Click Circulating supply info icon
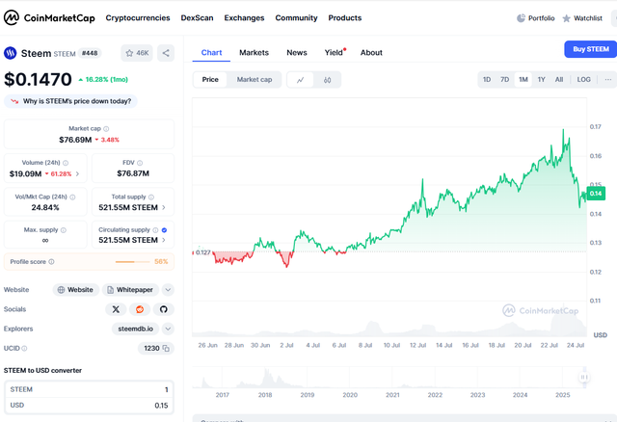 pos(155,230)
